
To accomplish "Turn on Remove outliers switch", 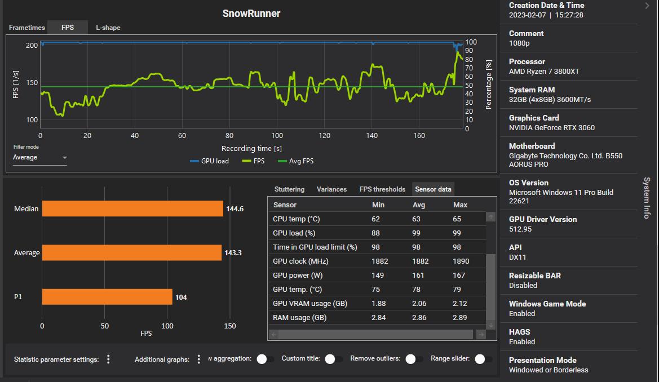I will pyautogui.click(x=414, y=359).
